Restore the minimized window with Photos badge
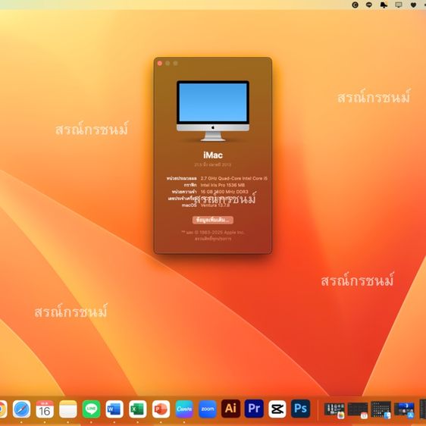 point(334,409)
